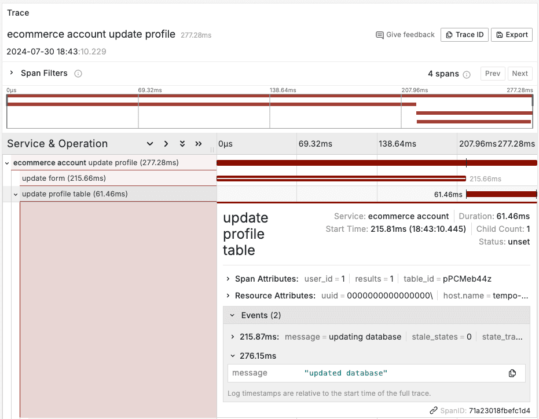Click the single down chevron to collapse one level
Viewport: 539px width, 419px height.
pyautogui.click(x=150, y=144)
